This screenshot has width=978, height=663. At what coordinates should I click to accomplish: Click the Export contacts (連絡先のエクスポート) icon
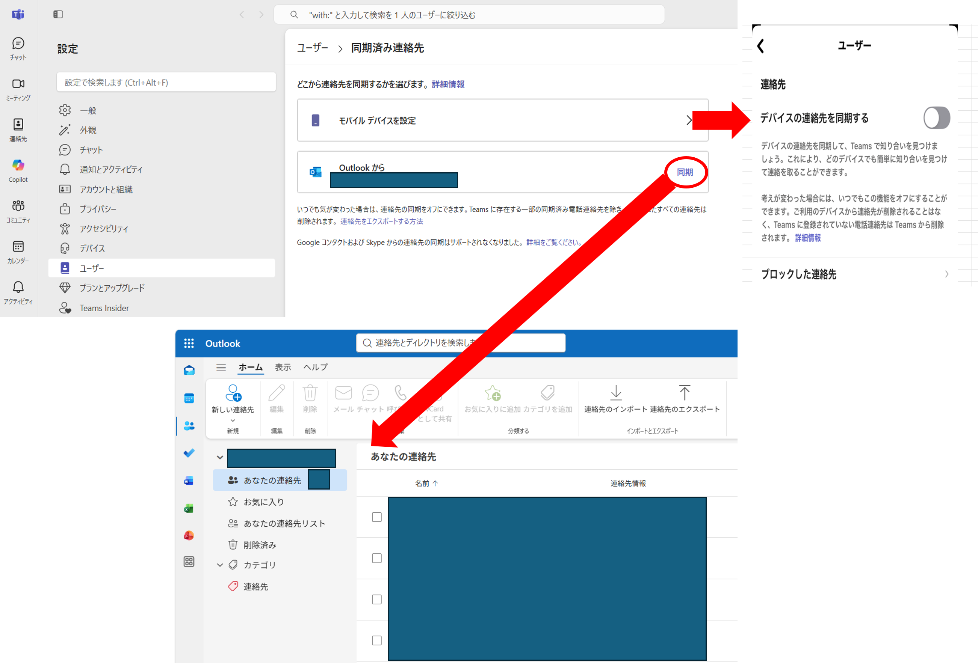(684, 393)
